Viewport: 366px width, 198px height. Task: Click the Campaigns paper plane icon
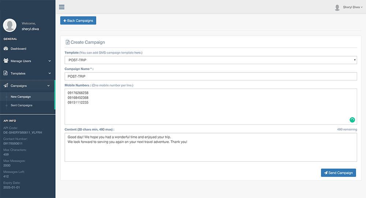click(x=6, y=85)
